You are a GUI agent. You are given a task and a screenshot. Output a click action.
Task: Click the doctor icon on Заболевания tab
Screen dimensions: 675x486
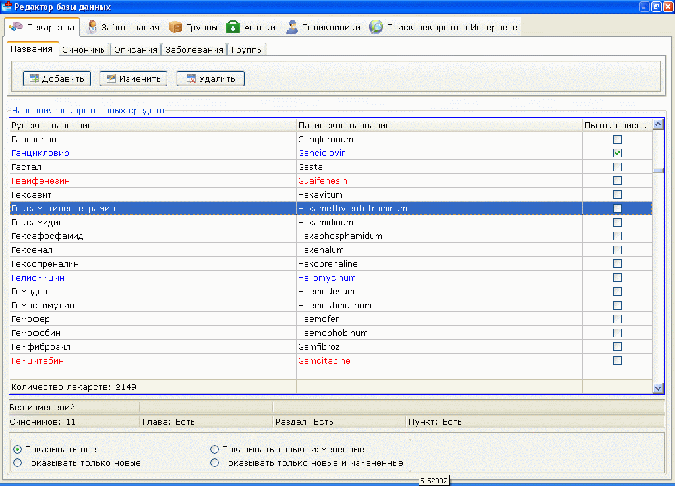point(91,26)
